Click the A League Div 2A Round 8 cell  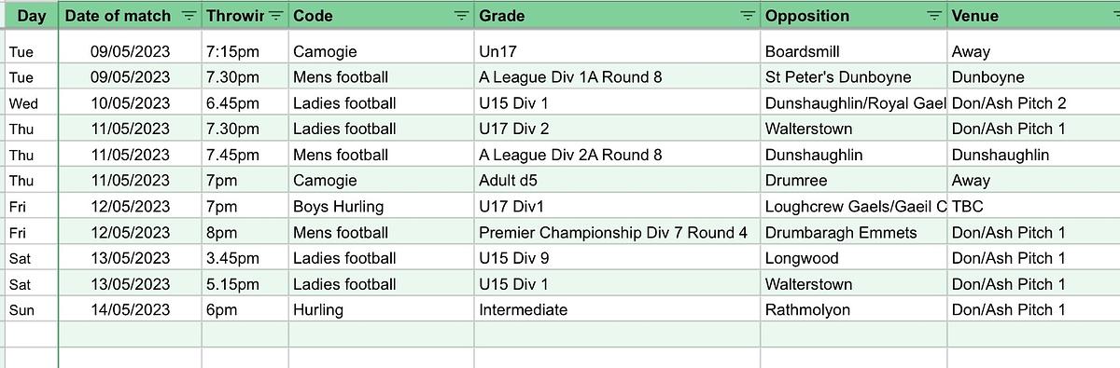[617, 155]
